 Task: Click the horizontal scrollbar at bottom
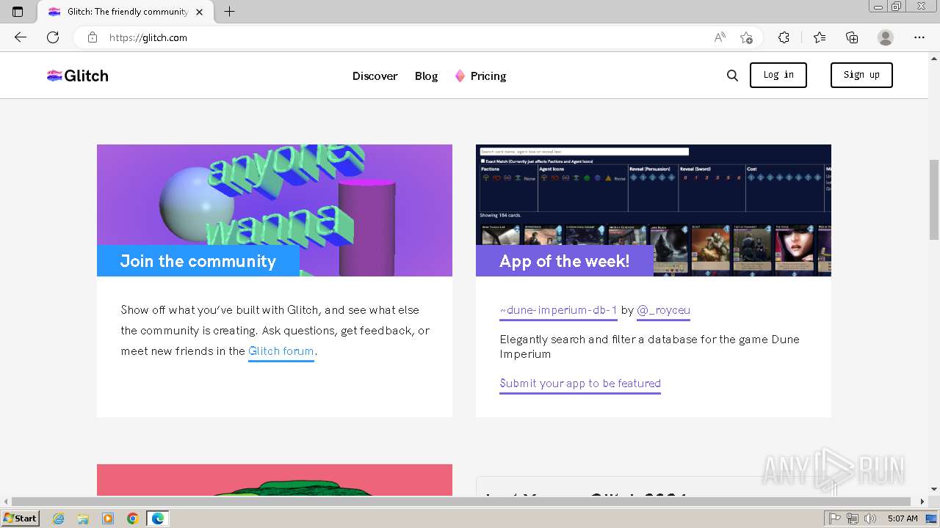pyautogui.click(x=463, y=502)
